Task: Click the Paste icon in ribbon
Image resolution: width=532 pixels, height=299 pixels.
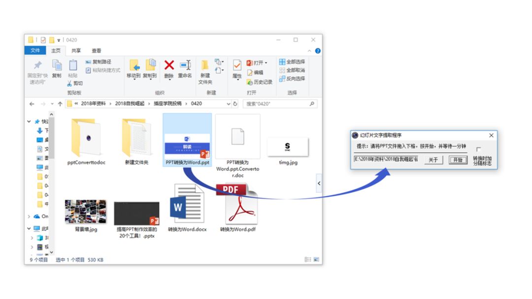Action: (72, 65)
